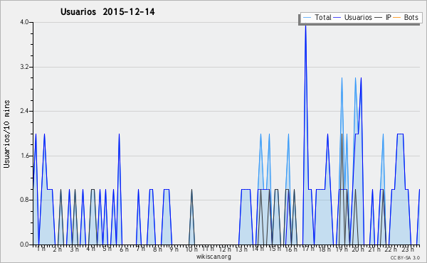Select the Usuarios legend entry
The image size is (427, 263).
pyautogui.click(x=353, y=17)
